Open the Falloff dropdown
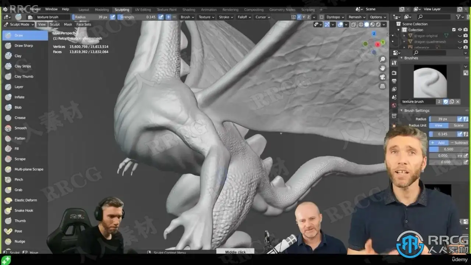 [x=244, y=17]
